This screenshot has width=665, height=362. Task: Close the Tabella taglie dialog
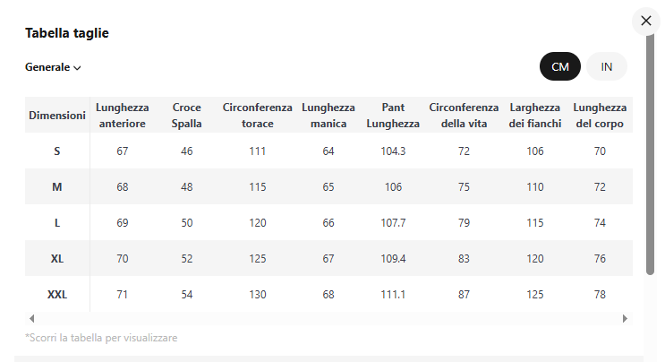[645, 21]
